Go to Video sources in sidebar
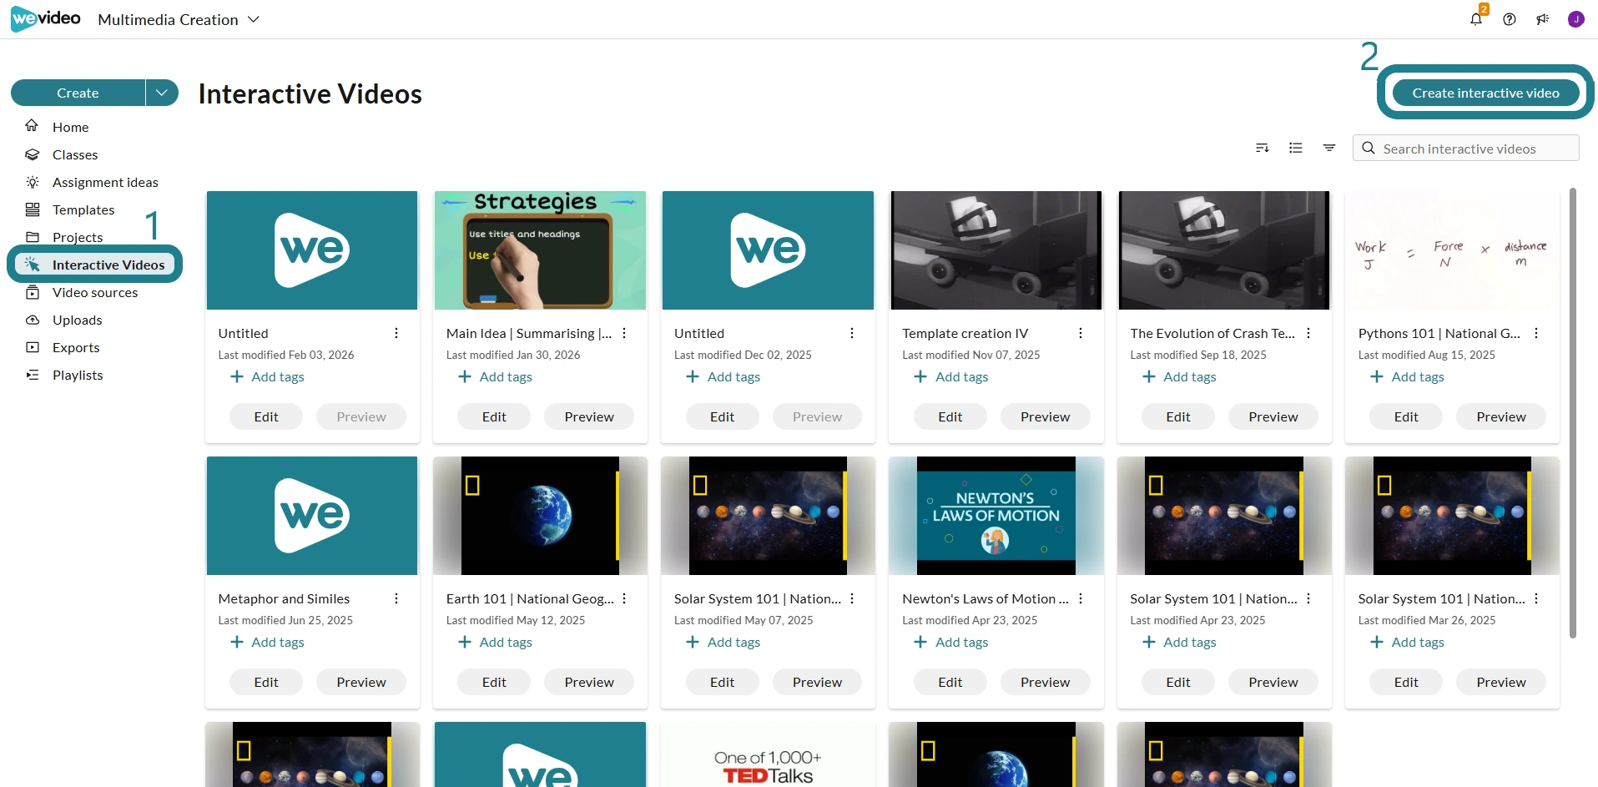This screenshot has height=787, width=1598. [x=95, y=292]
